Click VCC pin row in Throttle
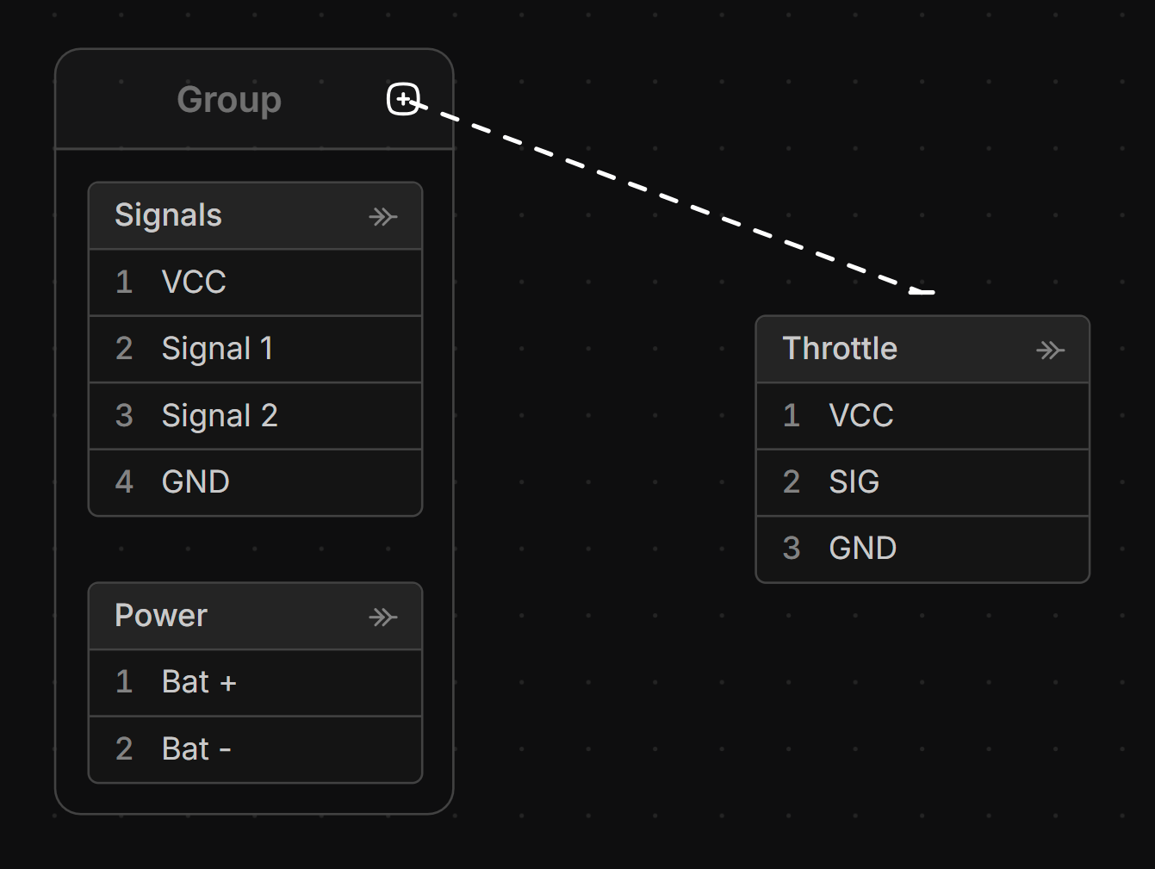The image size is (1155, 869). [922, 415]
